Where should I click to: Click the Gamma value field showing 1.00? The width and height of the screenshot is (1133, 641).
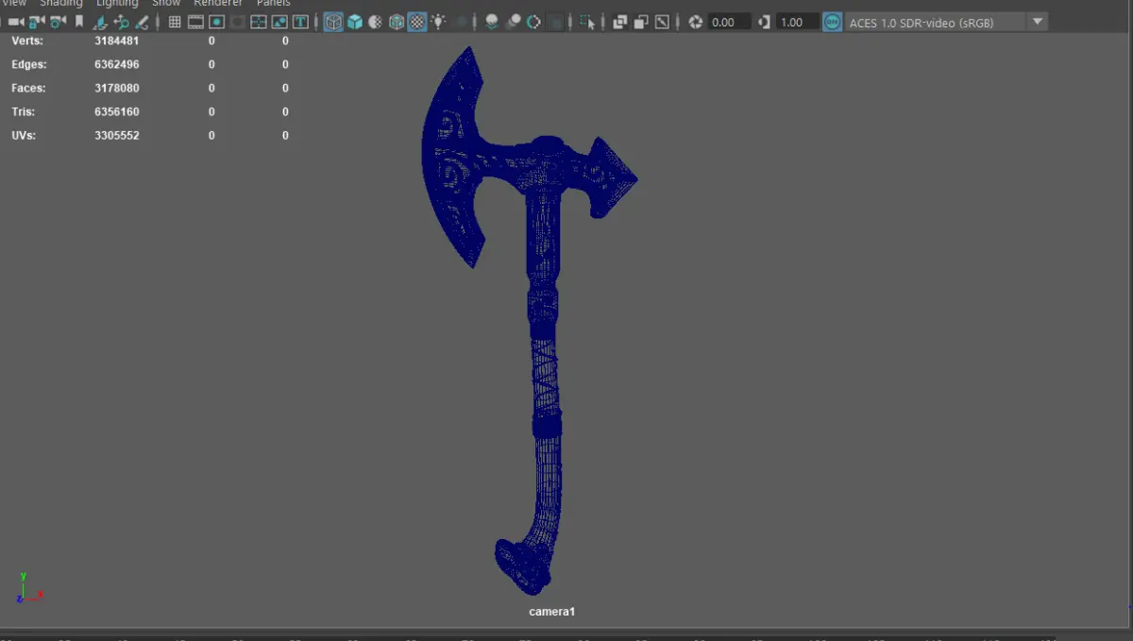click(797, 22)
